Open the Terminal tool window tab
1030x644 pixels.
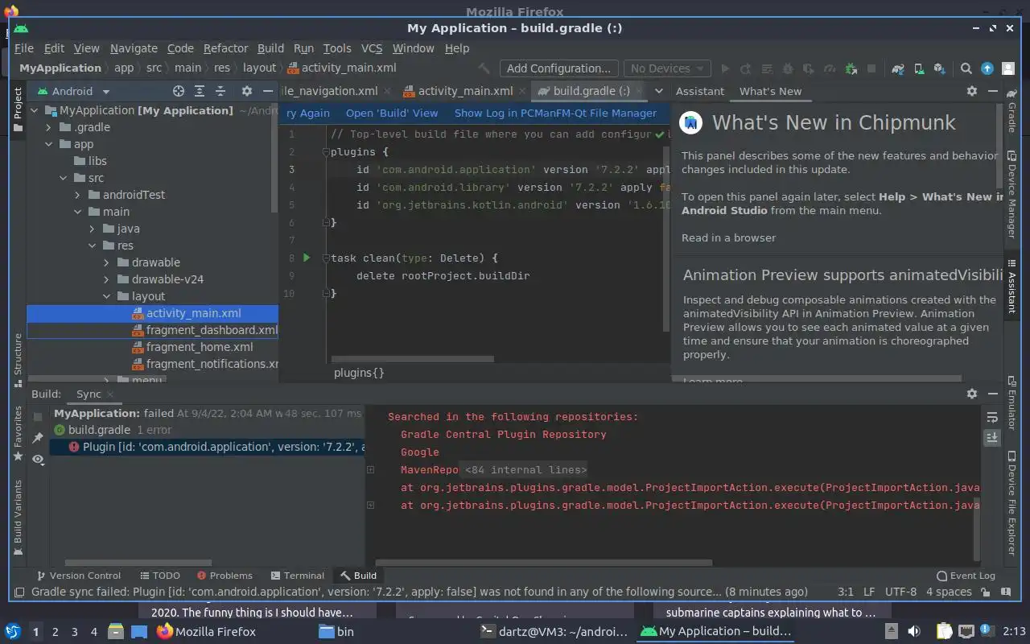click(298, 576)
